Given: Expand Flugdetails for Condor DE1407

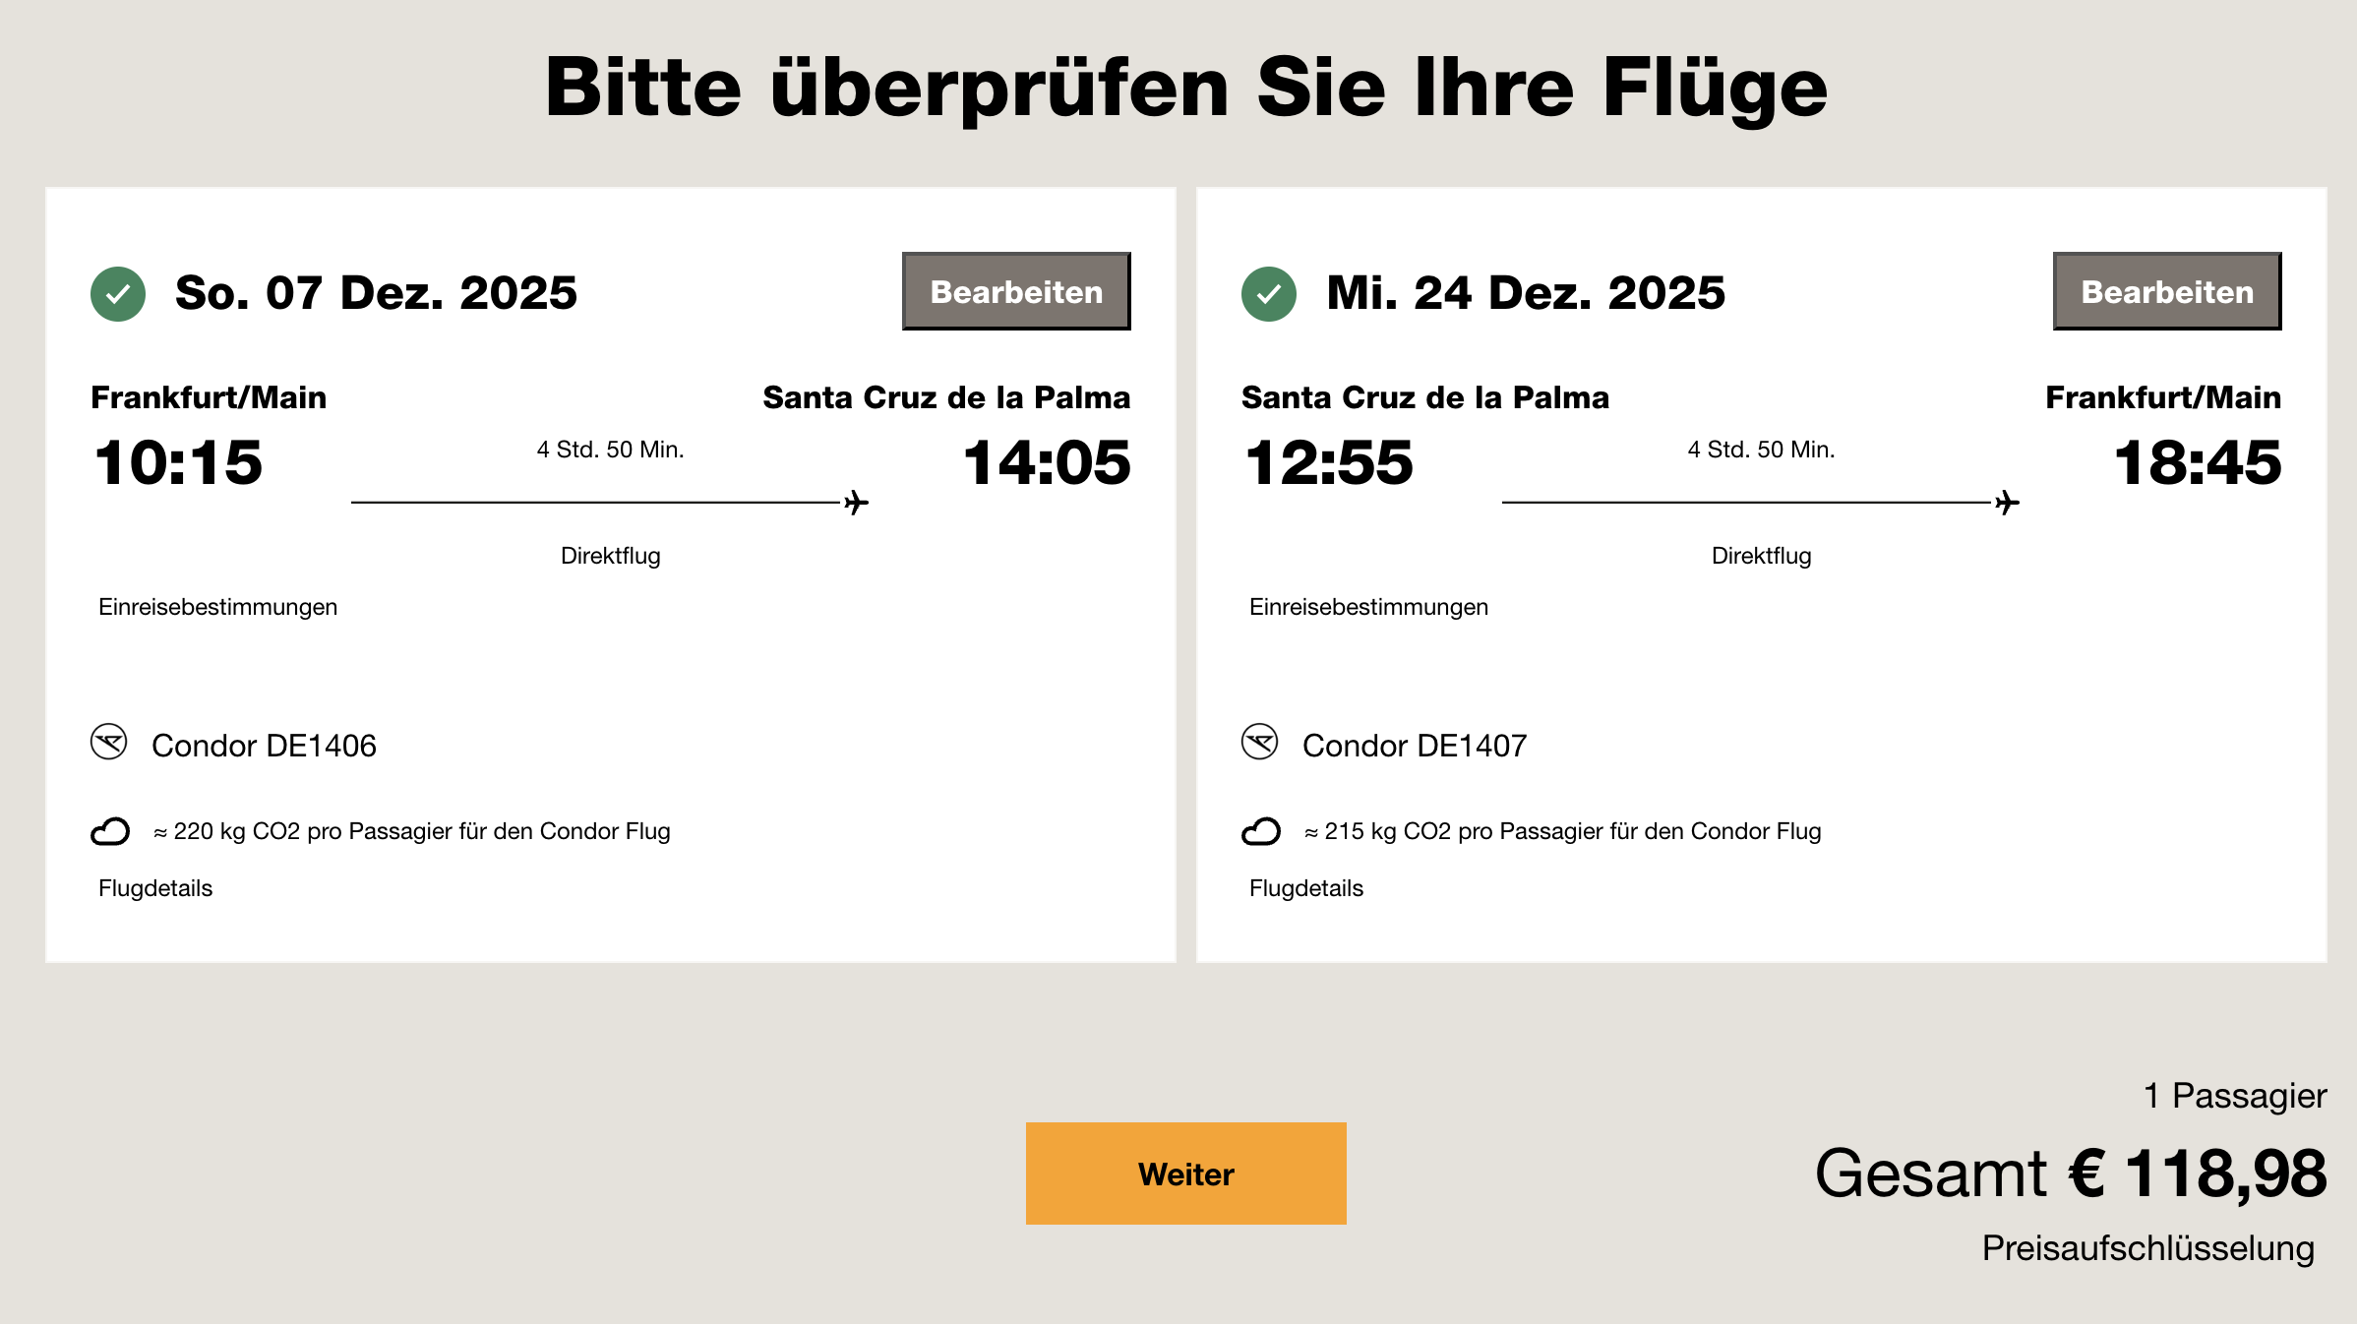Looking at the screenshot, I should pyautogui.click(x=1306, y=888).
